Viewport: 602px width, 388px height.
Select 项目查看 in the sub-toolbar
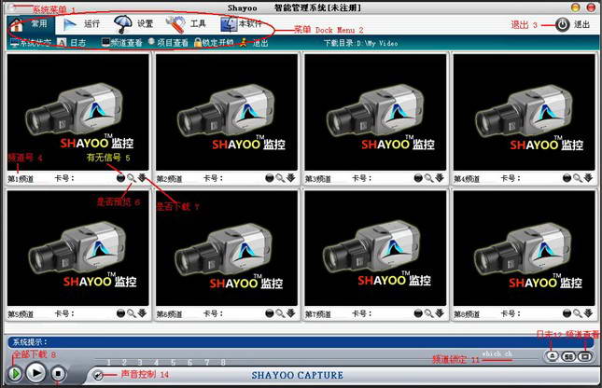click(168, 43)
